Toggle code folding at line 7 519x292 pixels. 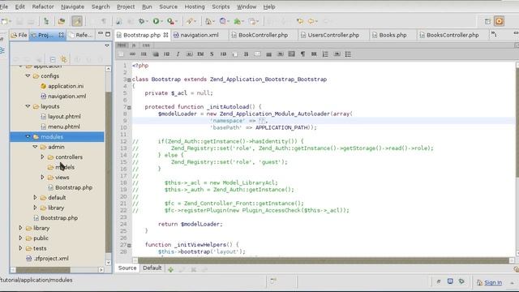coord(129,107)
